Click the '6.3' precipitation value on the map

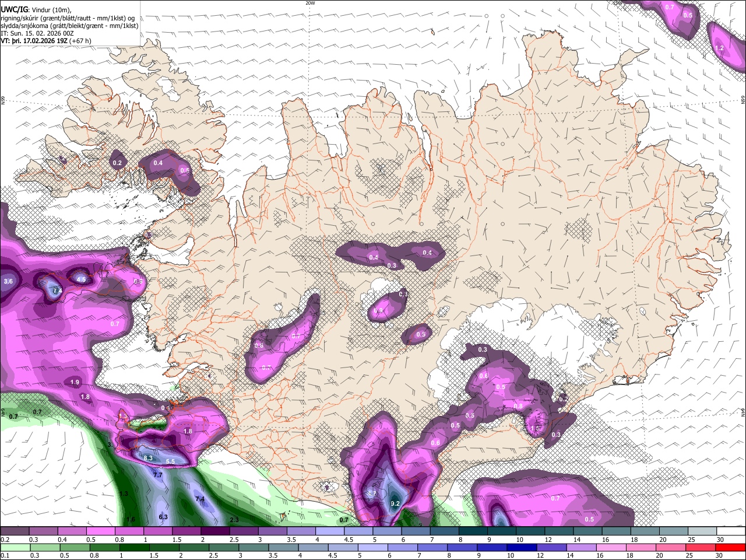163,517
